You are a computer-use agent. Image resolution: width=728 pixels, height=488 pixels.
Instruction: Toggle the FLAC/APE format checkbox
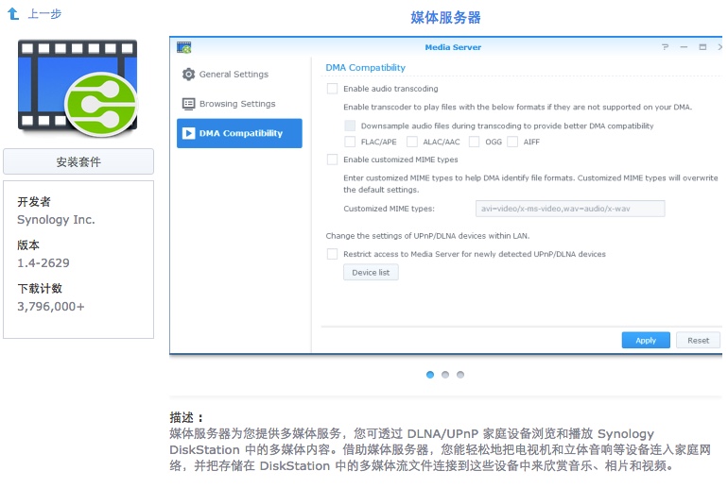tap(350, 142)
